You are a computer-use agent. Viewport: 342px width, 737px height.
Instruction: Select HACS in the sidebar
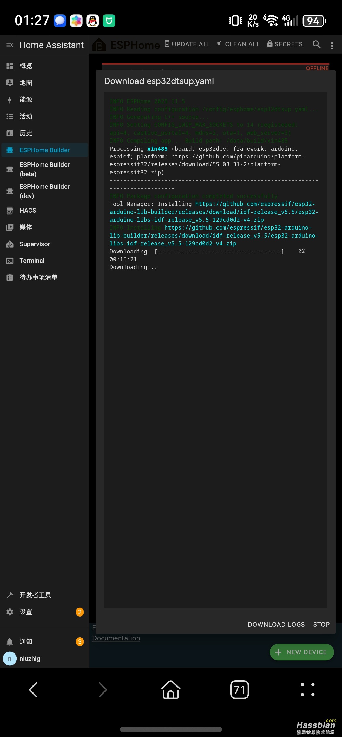point(45,211)
